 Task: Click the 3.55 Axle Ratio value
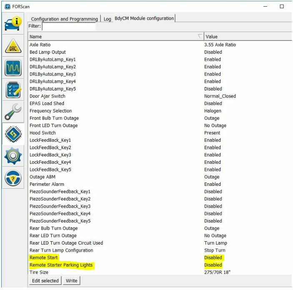tap(220, 45)
